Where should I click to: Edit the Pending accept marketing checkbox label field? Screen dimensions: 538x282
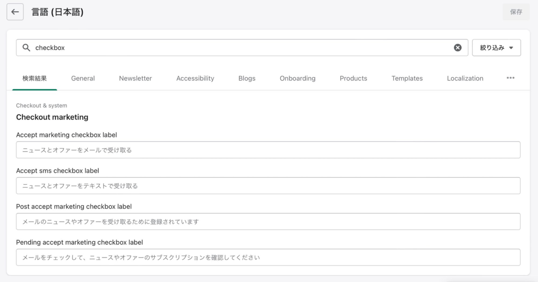[x=268, y=257]
